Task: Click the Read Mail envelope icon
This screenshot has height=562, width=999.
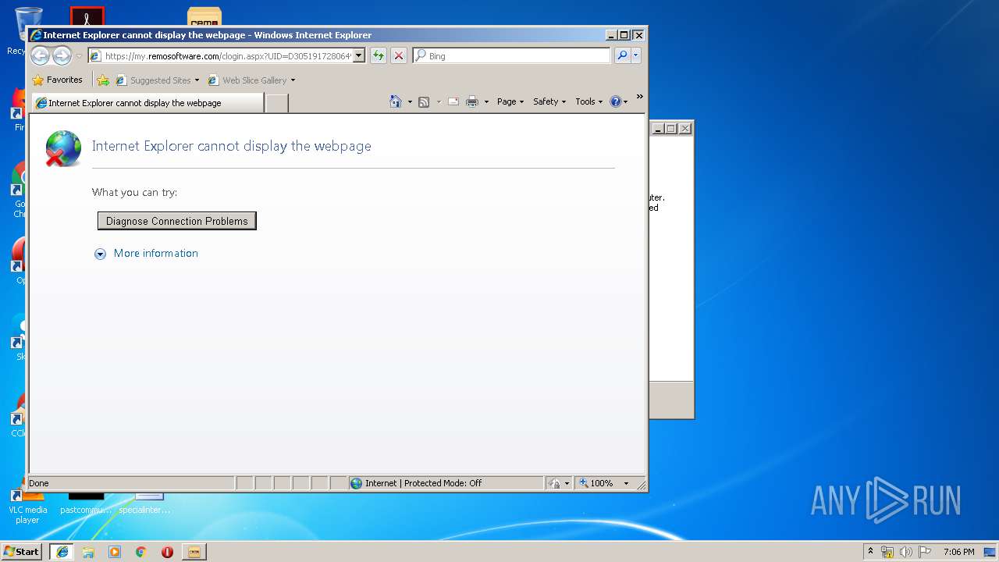Action: point(453,101)
